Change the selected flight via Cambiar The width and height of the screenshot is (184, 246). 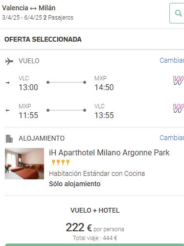(172, 60)
